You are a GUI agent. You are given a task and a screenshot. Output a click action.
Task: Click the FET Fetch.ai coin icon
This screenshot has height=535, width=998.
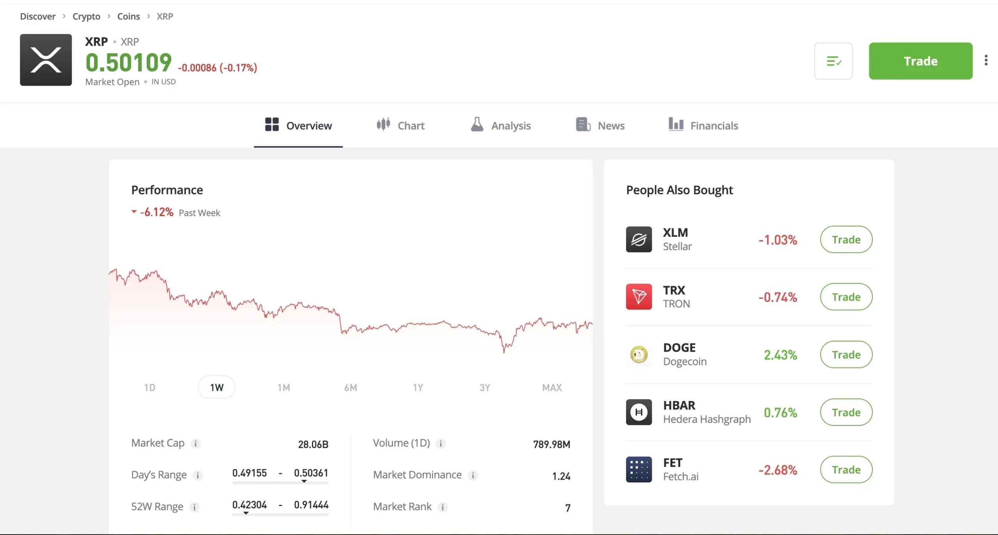pos(638,469)
